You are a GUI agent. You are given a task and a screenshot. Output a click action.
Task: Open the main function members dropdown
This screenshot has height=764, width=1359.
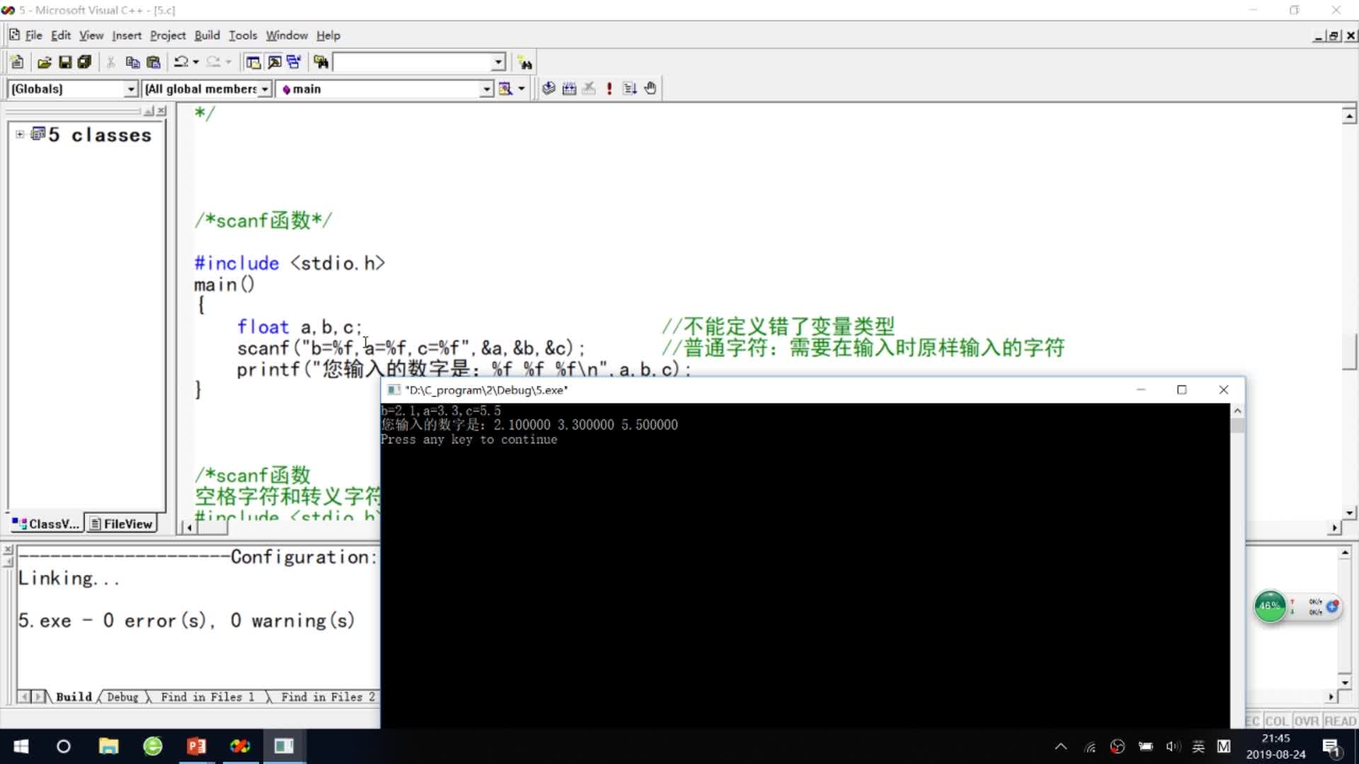(486, 89)
